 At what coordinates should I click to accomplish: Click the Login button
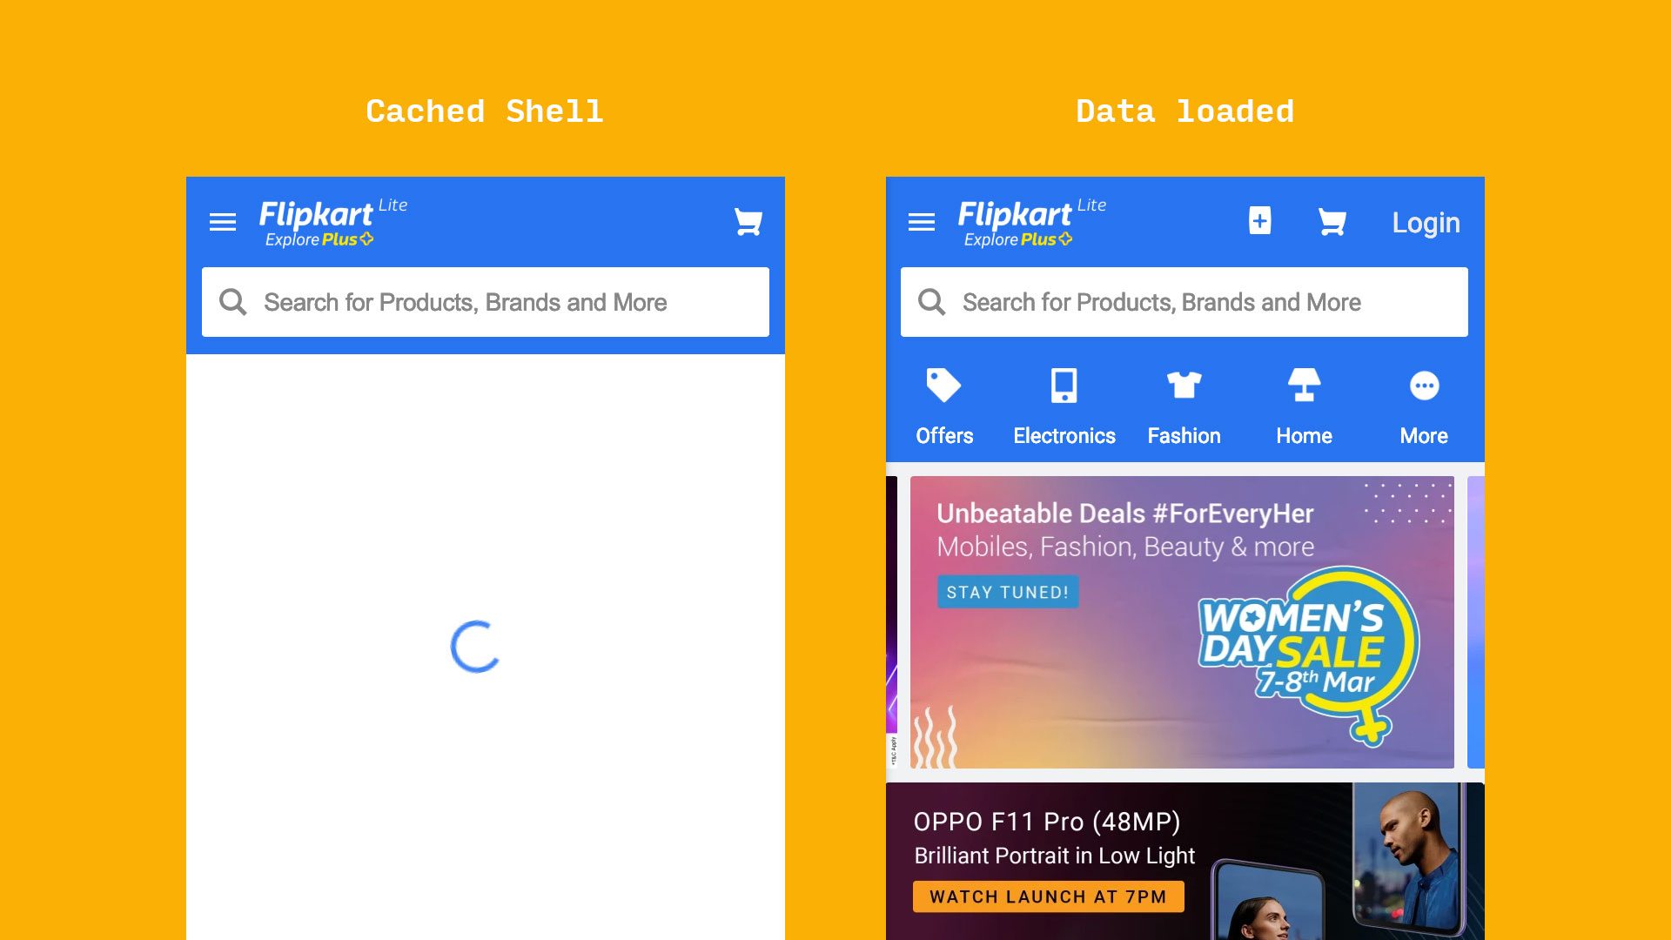point(1426,222)
